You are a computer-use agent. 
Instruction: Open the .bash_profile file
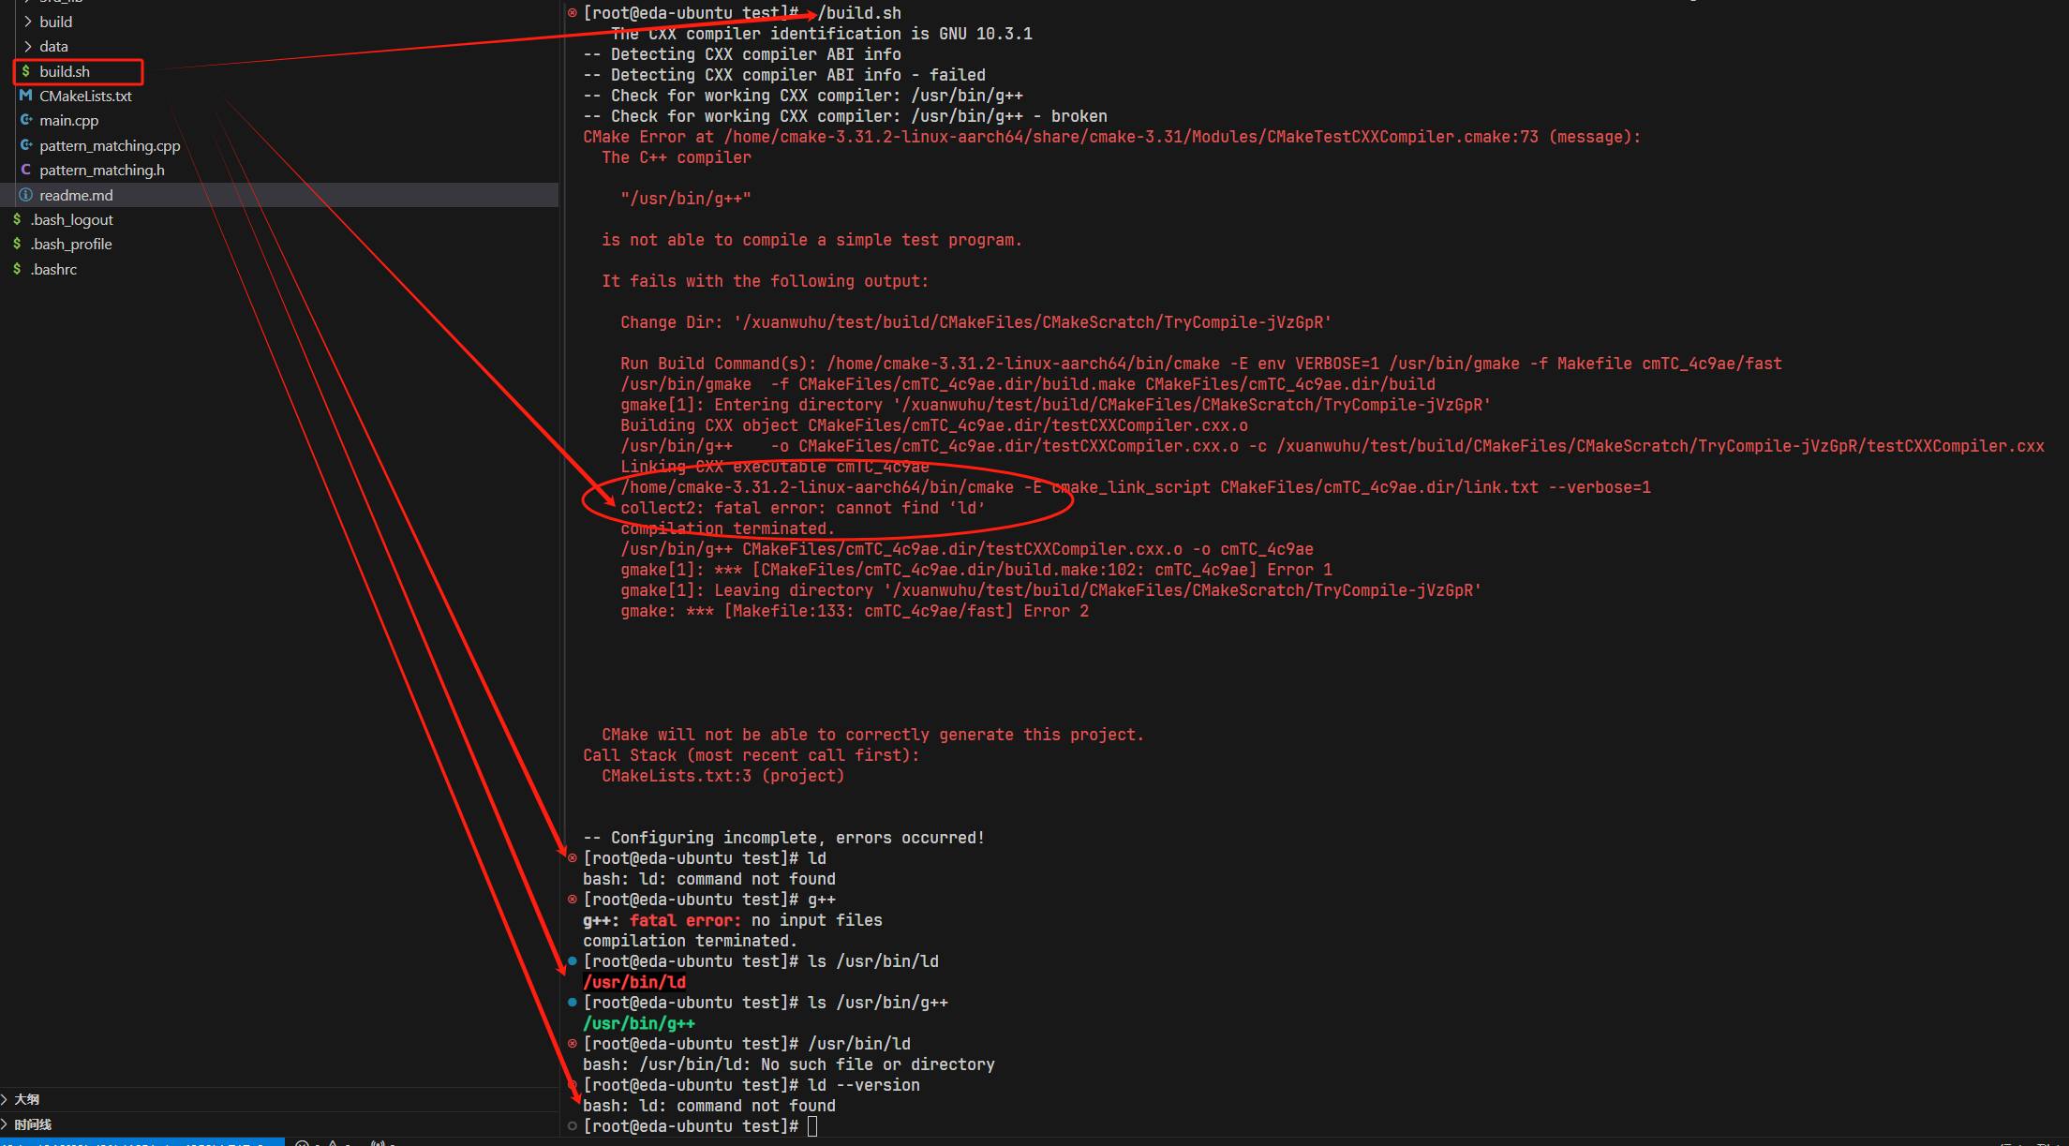point(71,244)
